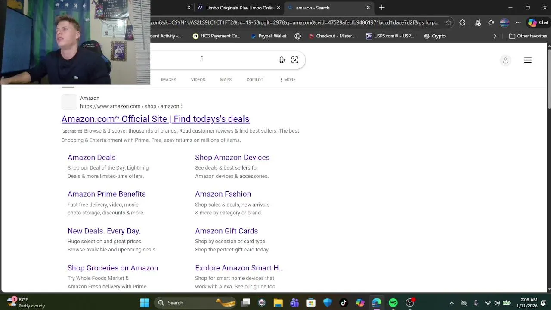Viewport: 551px width, 310px height.
Task: Open TikTok from the taskbar
Action: point(344,303)
